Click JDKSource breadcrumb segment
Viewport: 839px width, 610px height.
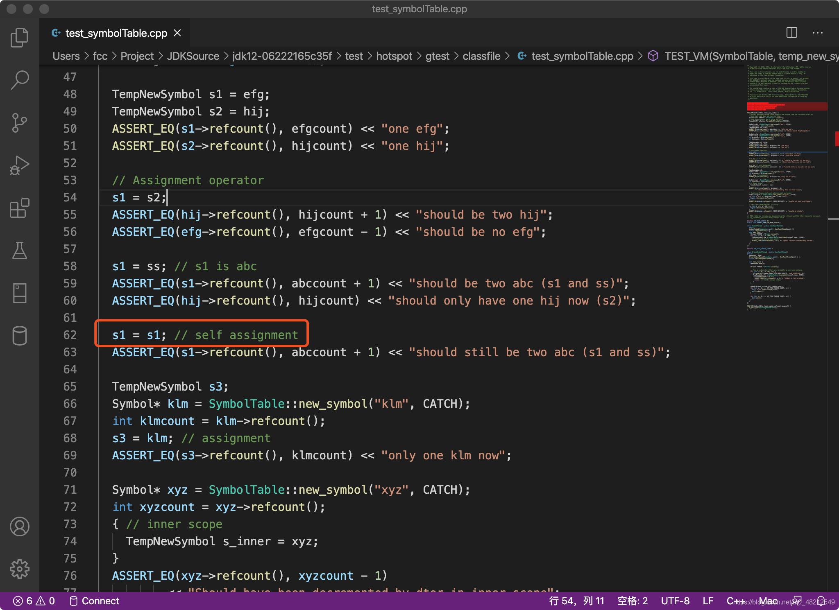click(x=193, y=56)
